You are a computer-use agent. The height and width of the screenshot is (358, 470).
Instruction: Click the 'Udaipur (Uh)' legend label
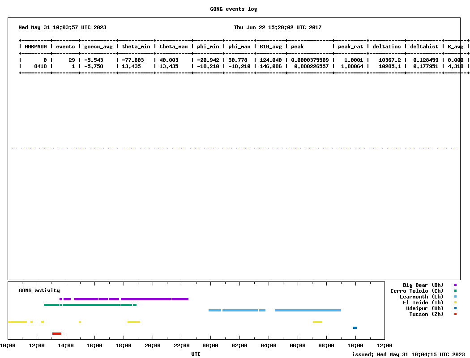click(424, 308)
